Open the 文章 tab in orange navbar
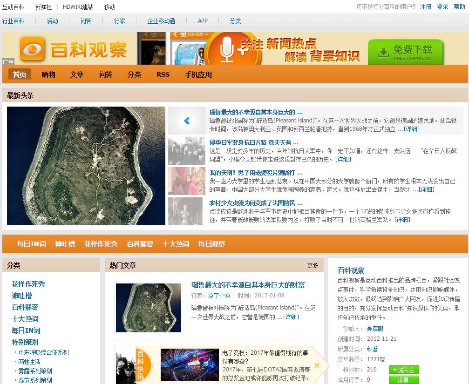Image resolution: width=469 pixels, height=384 pixels. 77,74
